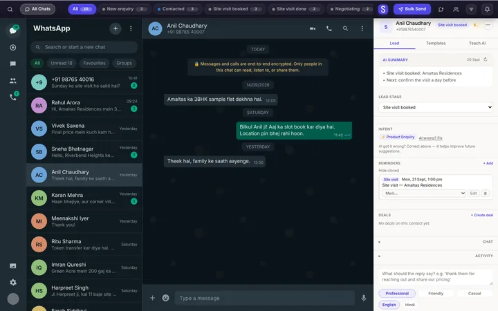Choose English reply language
Screen dimensions: 498x311
pos(389,305)
